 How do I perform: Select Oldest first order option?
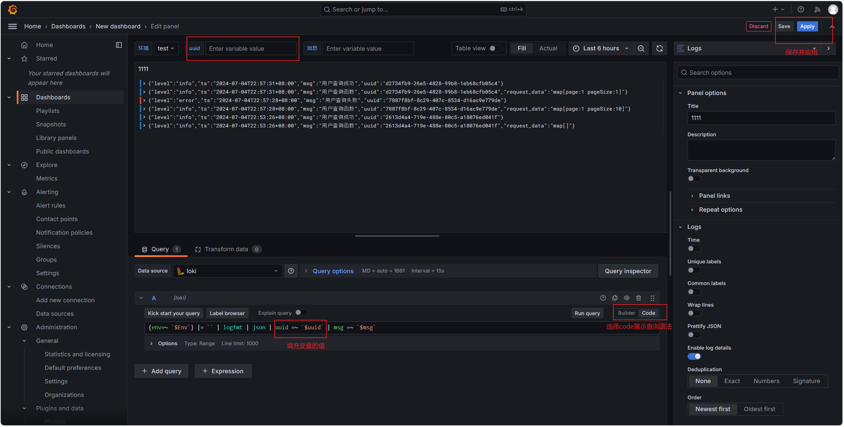(x=759, y=409)
